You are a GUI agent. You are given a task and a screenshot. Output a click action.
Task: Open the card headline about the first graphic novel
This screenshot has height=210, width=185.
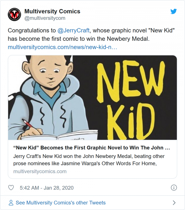(x=91, y=147)
